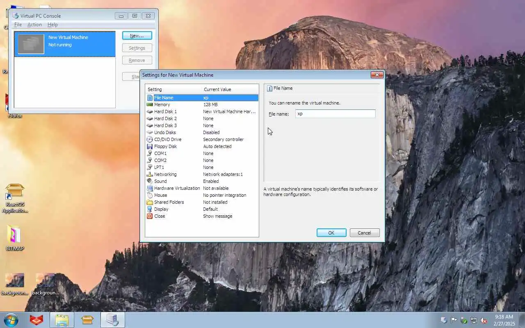Click the File name input field
Viewport: 525px width, 328px height.
coord(336,114)
